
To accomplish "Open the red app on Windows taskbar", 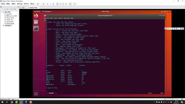I will tap(31, 102).
